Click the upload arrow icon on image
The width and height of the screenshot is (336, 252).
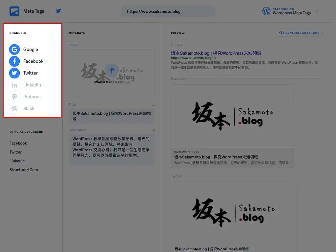point(112,70)
